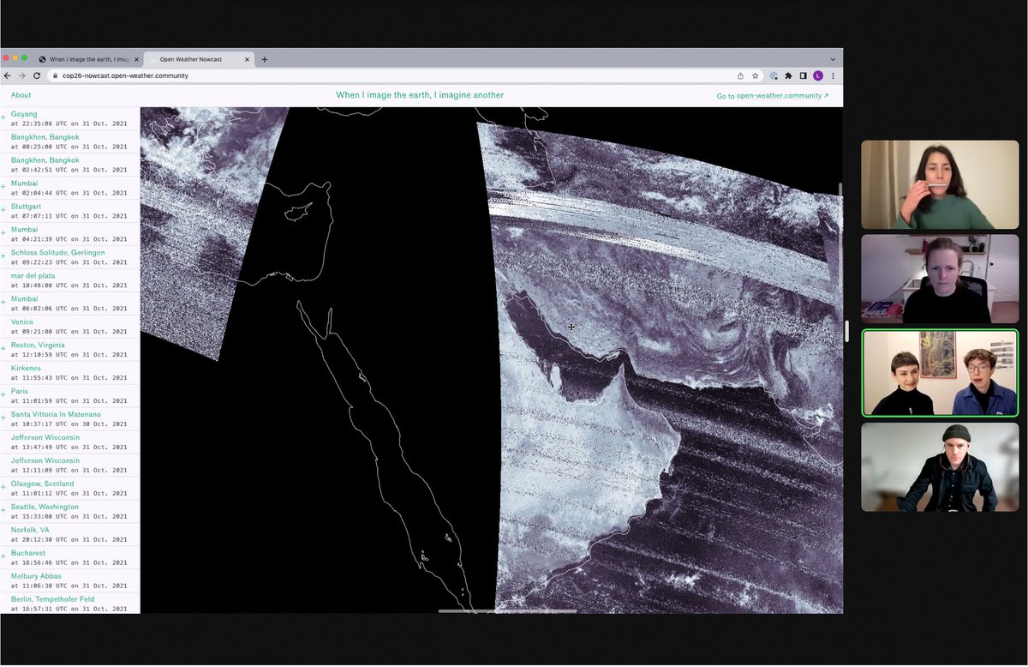Image resolution: width=1028 pixels, height=667 pixels.
Task: Click the Stuttgart location name
Action: tap(26, 207)
